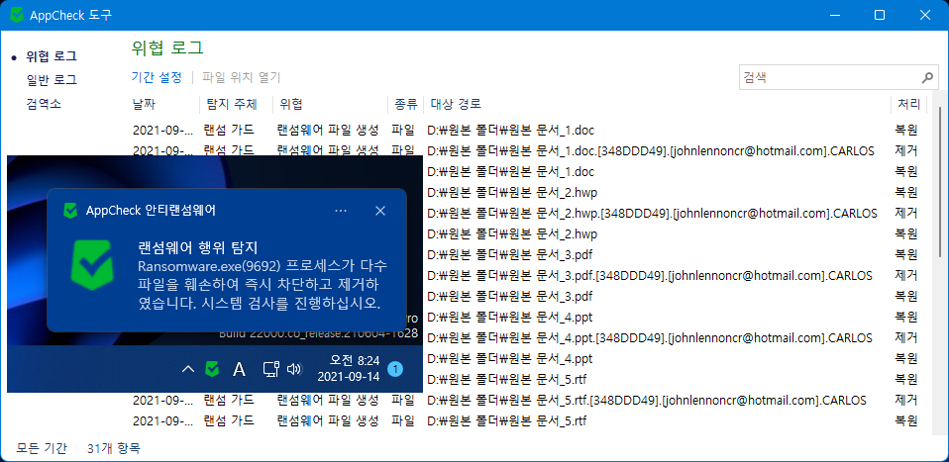This screenshot has width=949, height=462.
Task: Click the 파일 위치 열기 link
Action: click(x=241, y=77)
